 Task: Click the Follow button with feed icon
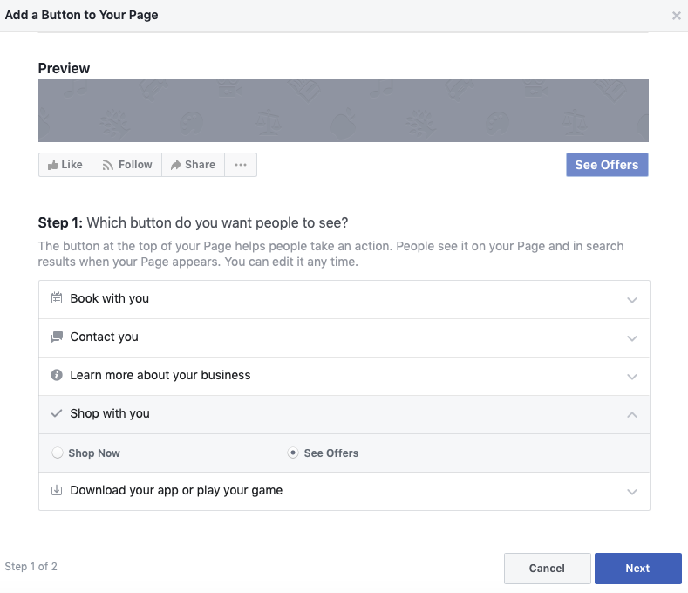coord(127,165)
